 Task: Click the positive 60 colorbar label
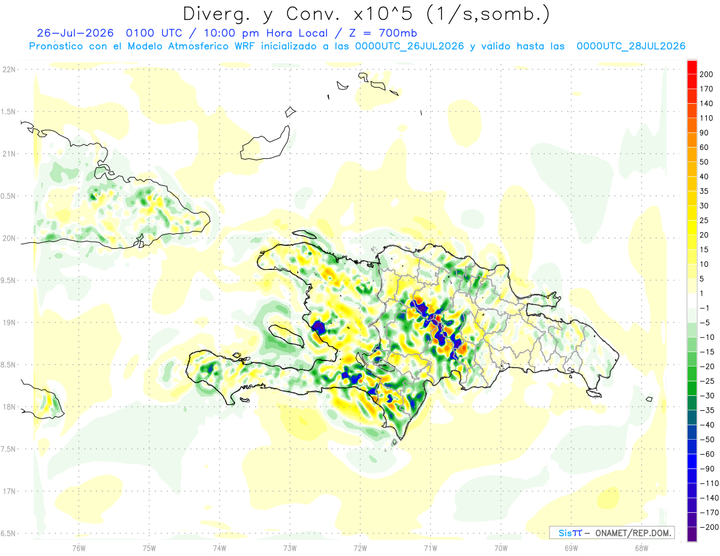[x=704, y=148]
